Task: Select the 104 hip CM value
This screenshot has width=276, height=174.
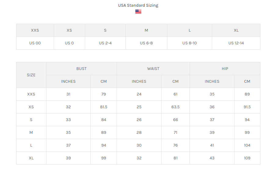Action: pos(247,145)
